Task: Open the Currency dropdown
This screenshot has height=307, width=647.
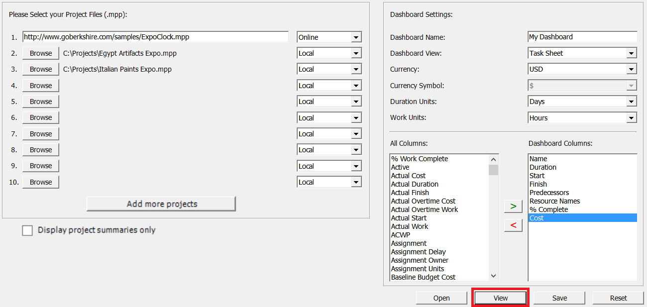Action: [631, 69]
